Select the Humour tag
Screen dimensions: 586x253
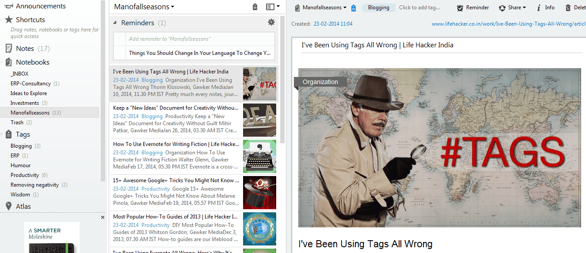(21, 165)
